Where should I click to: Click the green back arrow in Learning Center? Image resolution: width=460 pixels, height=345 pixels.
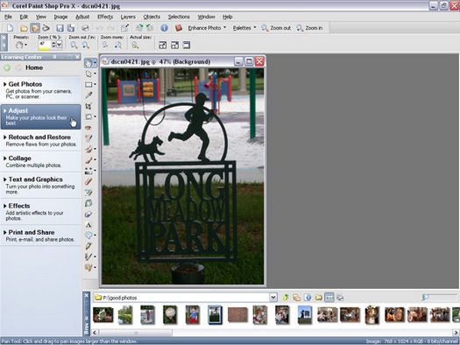(7, 67)
